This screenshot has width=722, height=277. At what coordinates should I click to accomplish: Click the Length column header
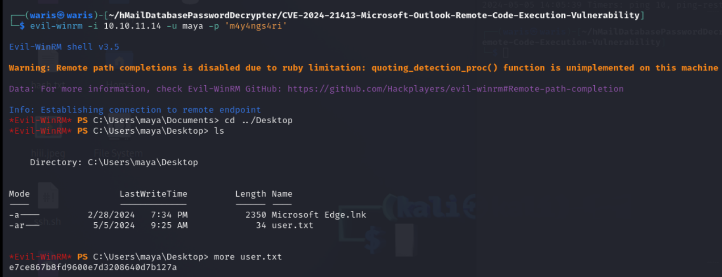[251, 194]
